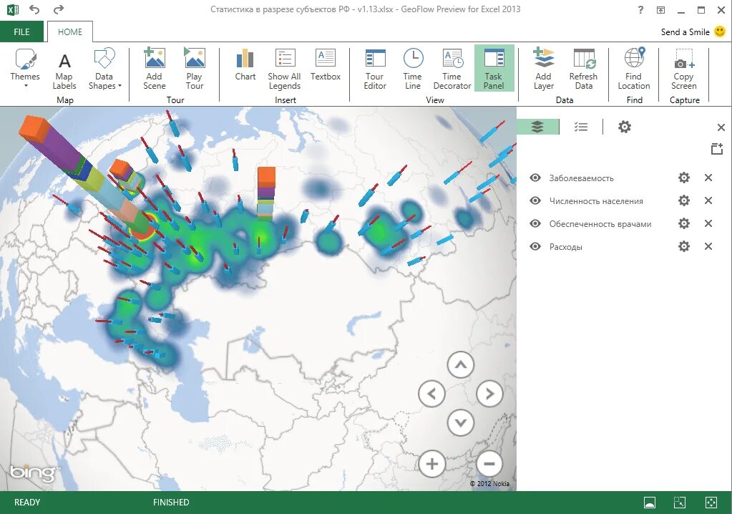Image resolution: width=732 pixels, height=514 pixels.
Task: Add a new data layer
Action: coord(543,68)
